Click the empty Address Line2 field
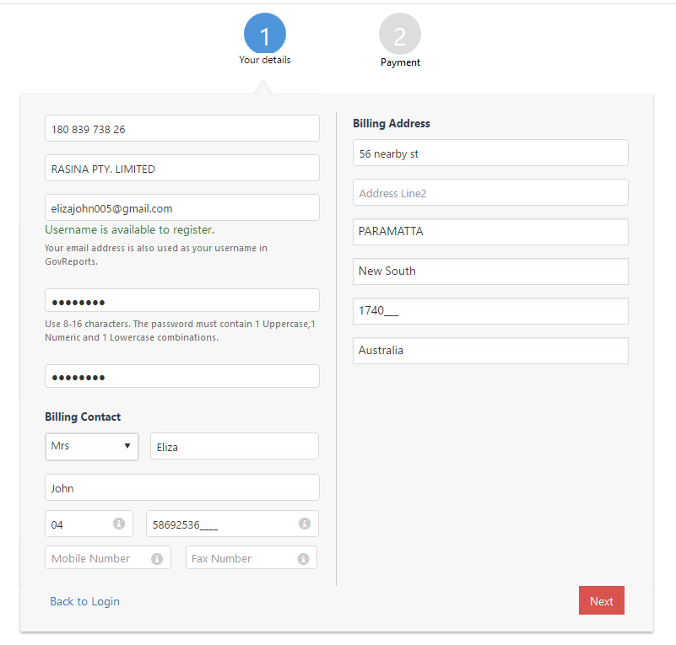676x645 pixels. coord(490,192)
